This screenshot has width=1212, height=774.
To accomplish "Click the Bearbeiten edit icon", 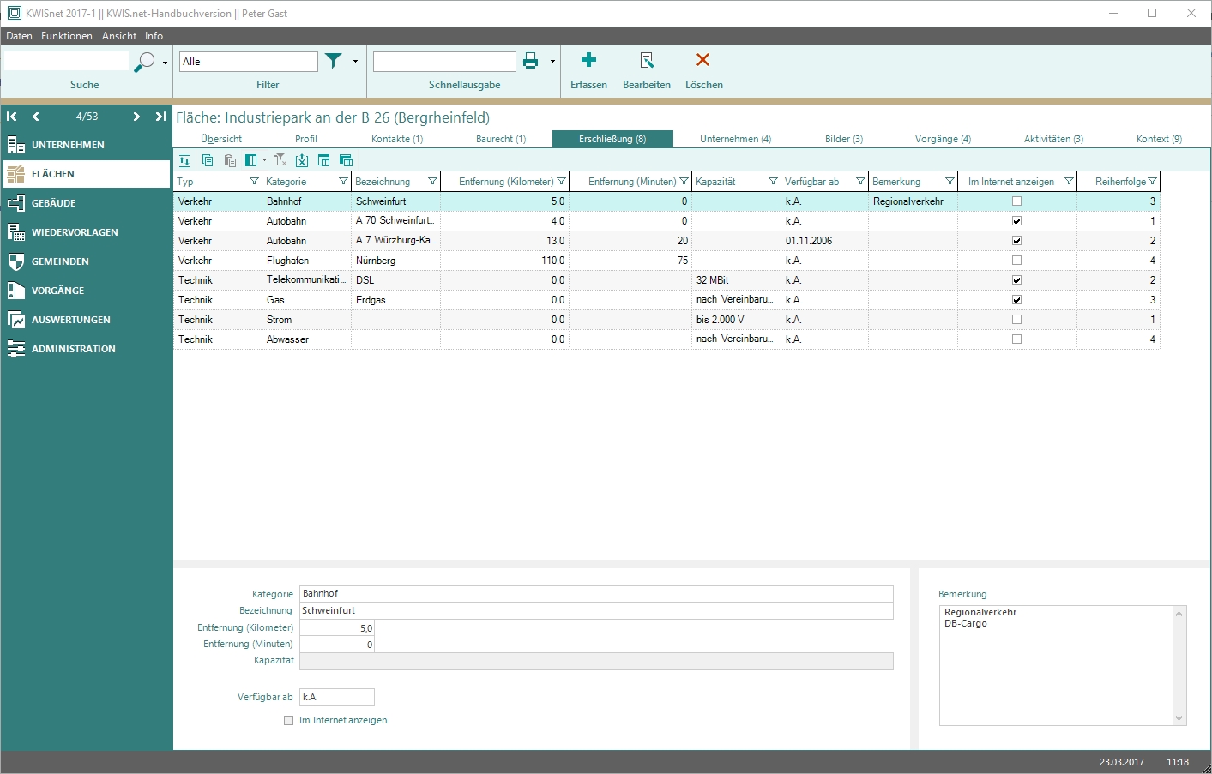I will tap(647, 60).
